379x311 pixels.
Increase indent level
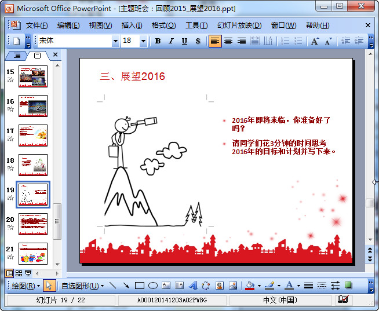[359, 41]
